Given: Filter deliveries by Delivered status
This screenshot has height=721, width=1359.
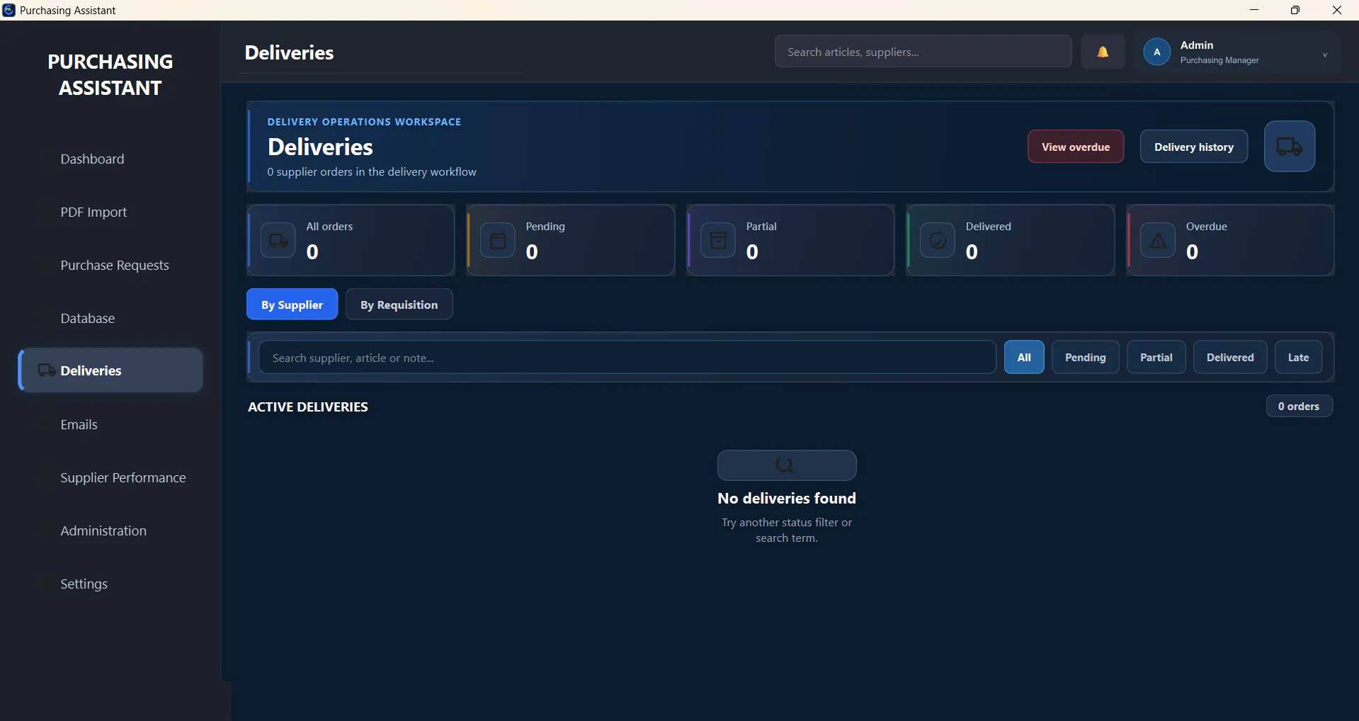Looking at the screenshot, I should (x=1230, y=357).
